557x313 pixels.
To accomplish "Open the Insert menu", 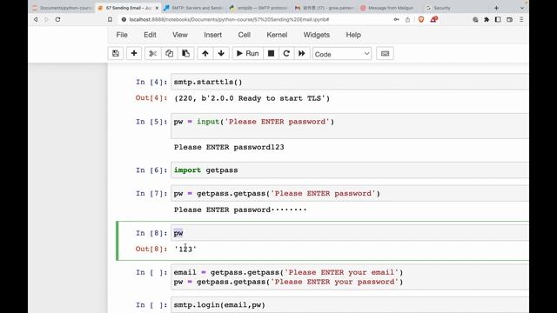I will click(x=212, y=35).
